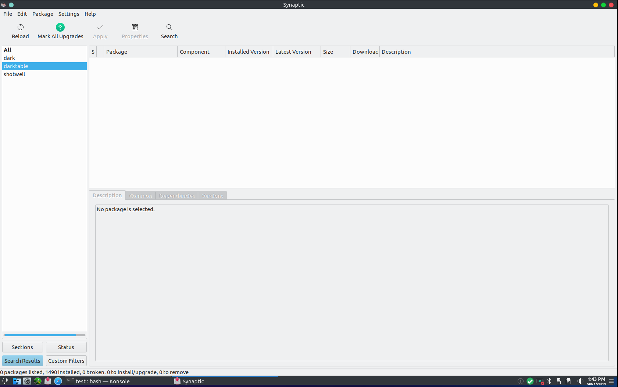Click the green checkmark update icon
The height and width of the screenshot is (387, 618).
pyautogui.click(x=530, y=381)
